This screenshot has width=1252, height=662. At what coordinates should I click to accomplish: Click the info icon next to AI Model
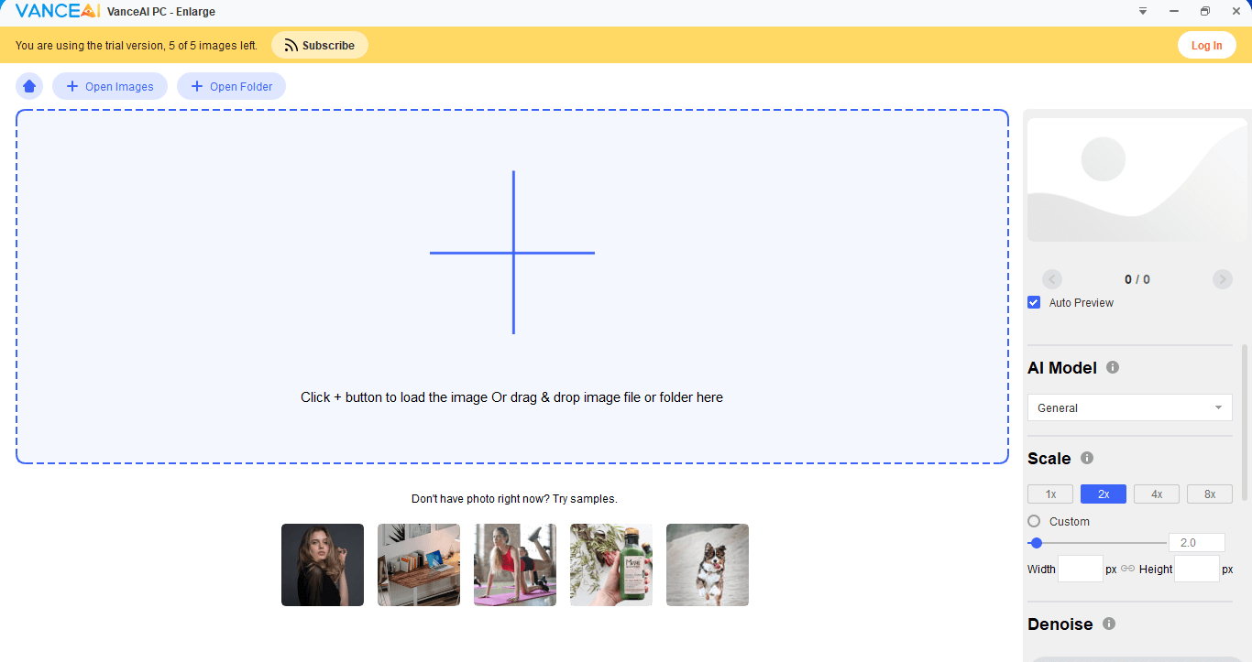pyautogui.click(x=1112, y=367)
